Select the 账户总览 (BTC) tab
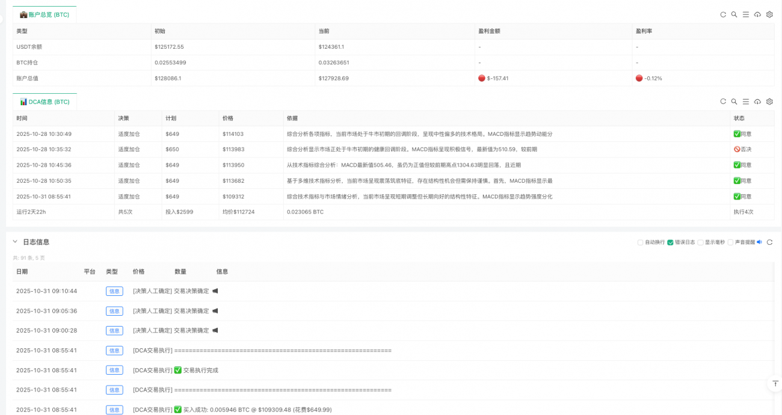 point(45,14)
